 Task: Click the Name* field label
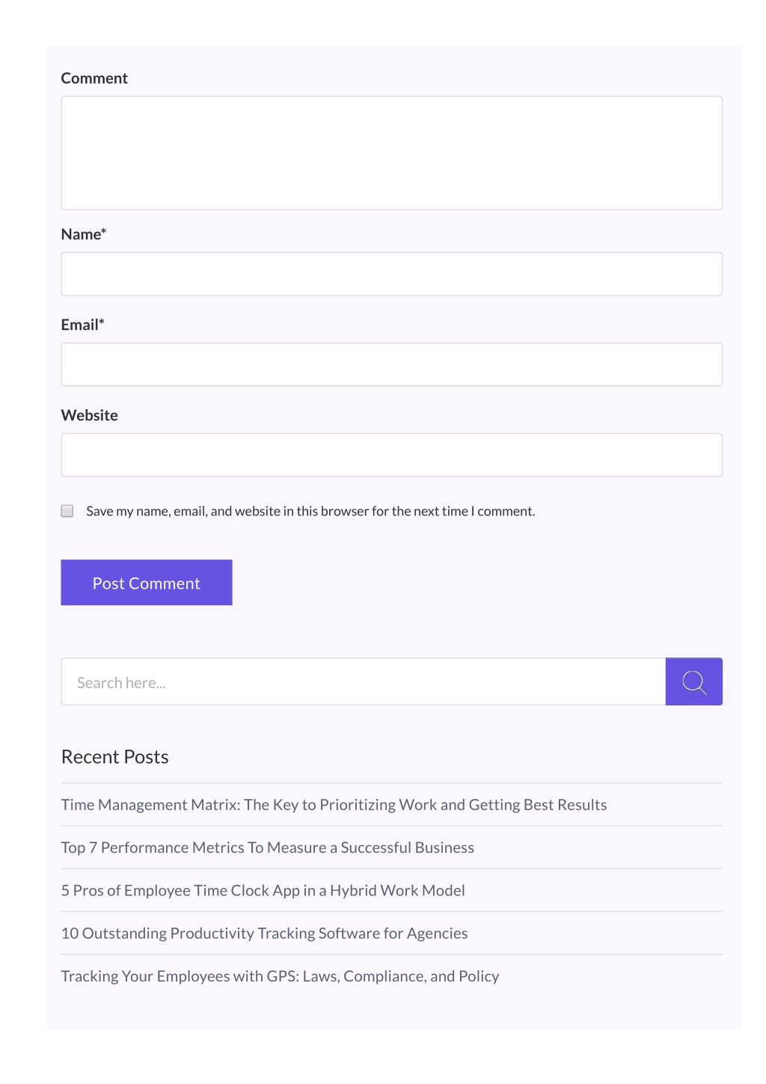84,234
